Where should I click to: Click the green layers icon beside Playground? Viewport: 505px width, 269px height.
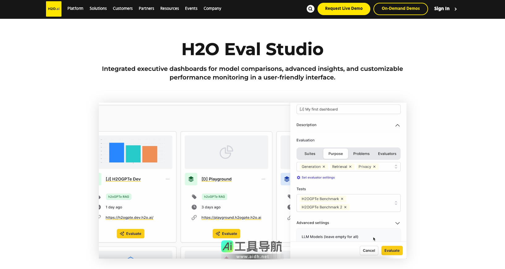191,179
